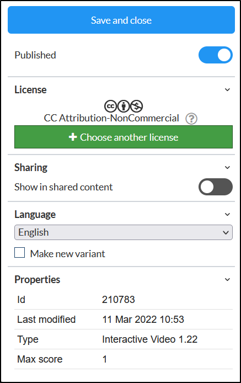The width and height of the screenshot is (241, 383).
Task: Collapse the License section chevron
Action: [x=227, y=89]
